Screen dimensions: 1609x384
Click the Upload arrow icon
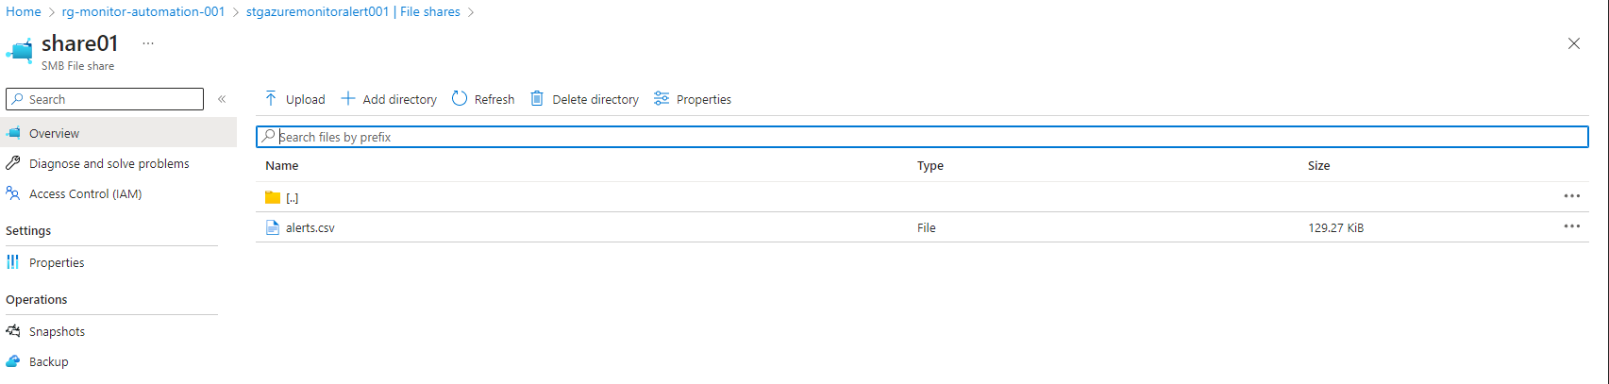pyautogui.click(x=271, y=98)
